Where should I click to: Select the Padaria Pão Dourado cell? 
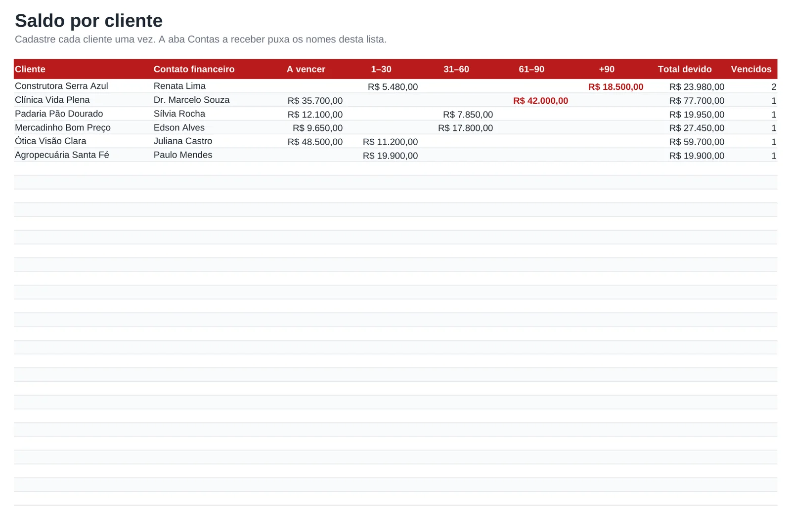(x=59, y=114)
